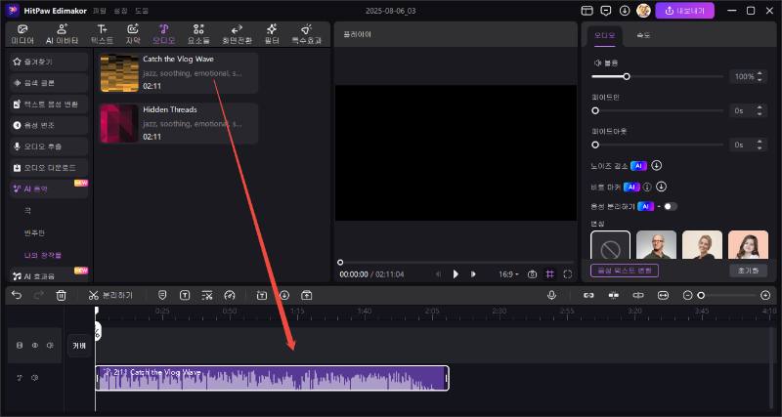782x417 pixels.
Task: Open the feedback message icon in title bar
Action: [606, 11]
